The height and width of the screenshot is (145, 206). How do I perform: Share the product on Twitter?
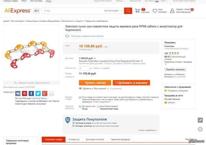click(38, 93)
